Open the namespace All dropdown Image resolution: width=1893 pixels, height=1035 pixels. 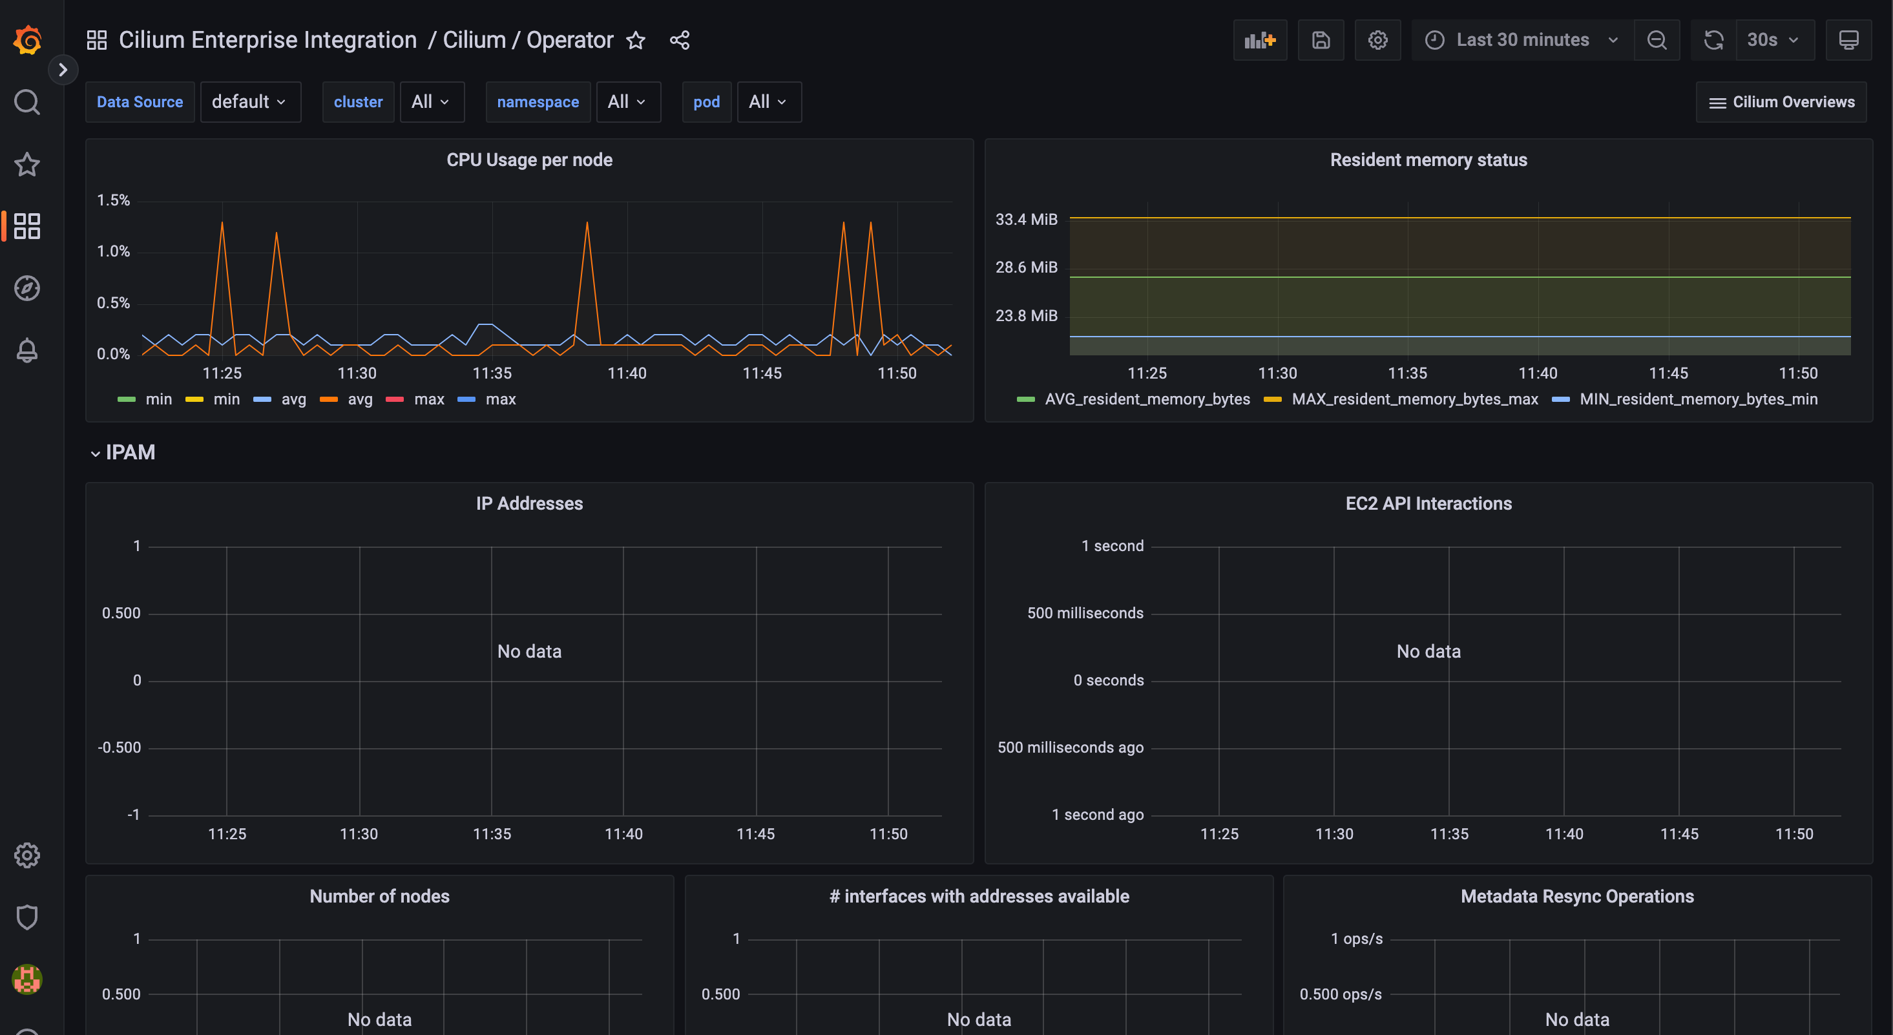627,102
